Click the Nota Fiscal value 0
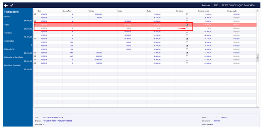The height and width of the screenshot is (135, 268). click(x=44, y=124)
